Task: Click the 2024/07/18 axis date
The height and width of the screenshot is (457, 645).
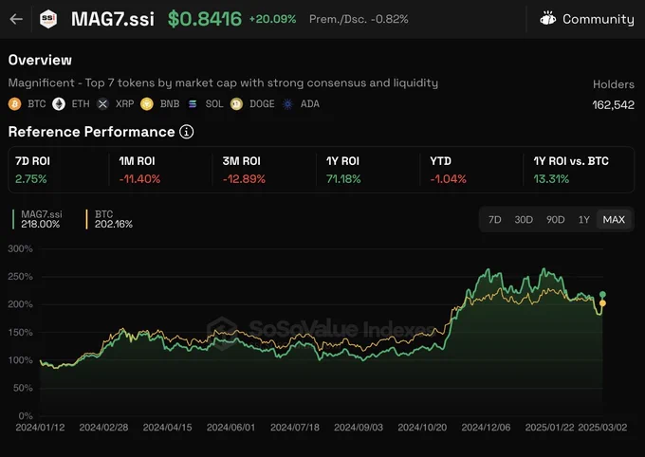Action: coord(295,428)
